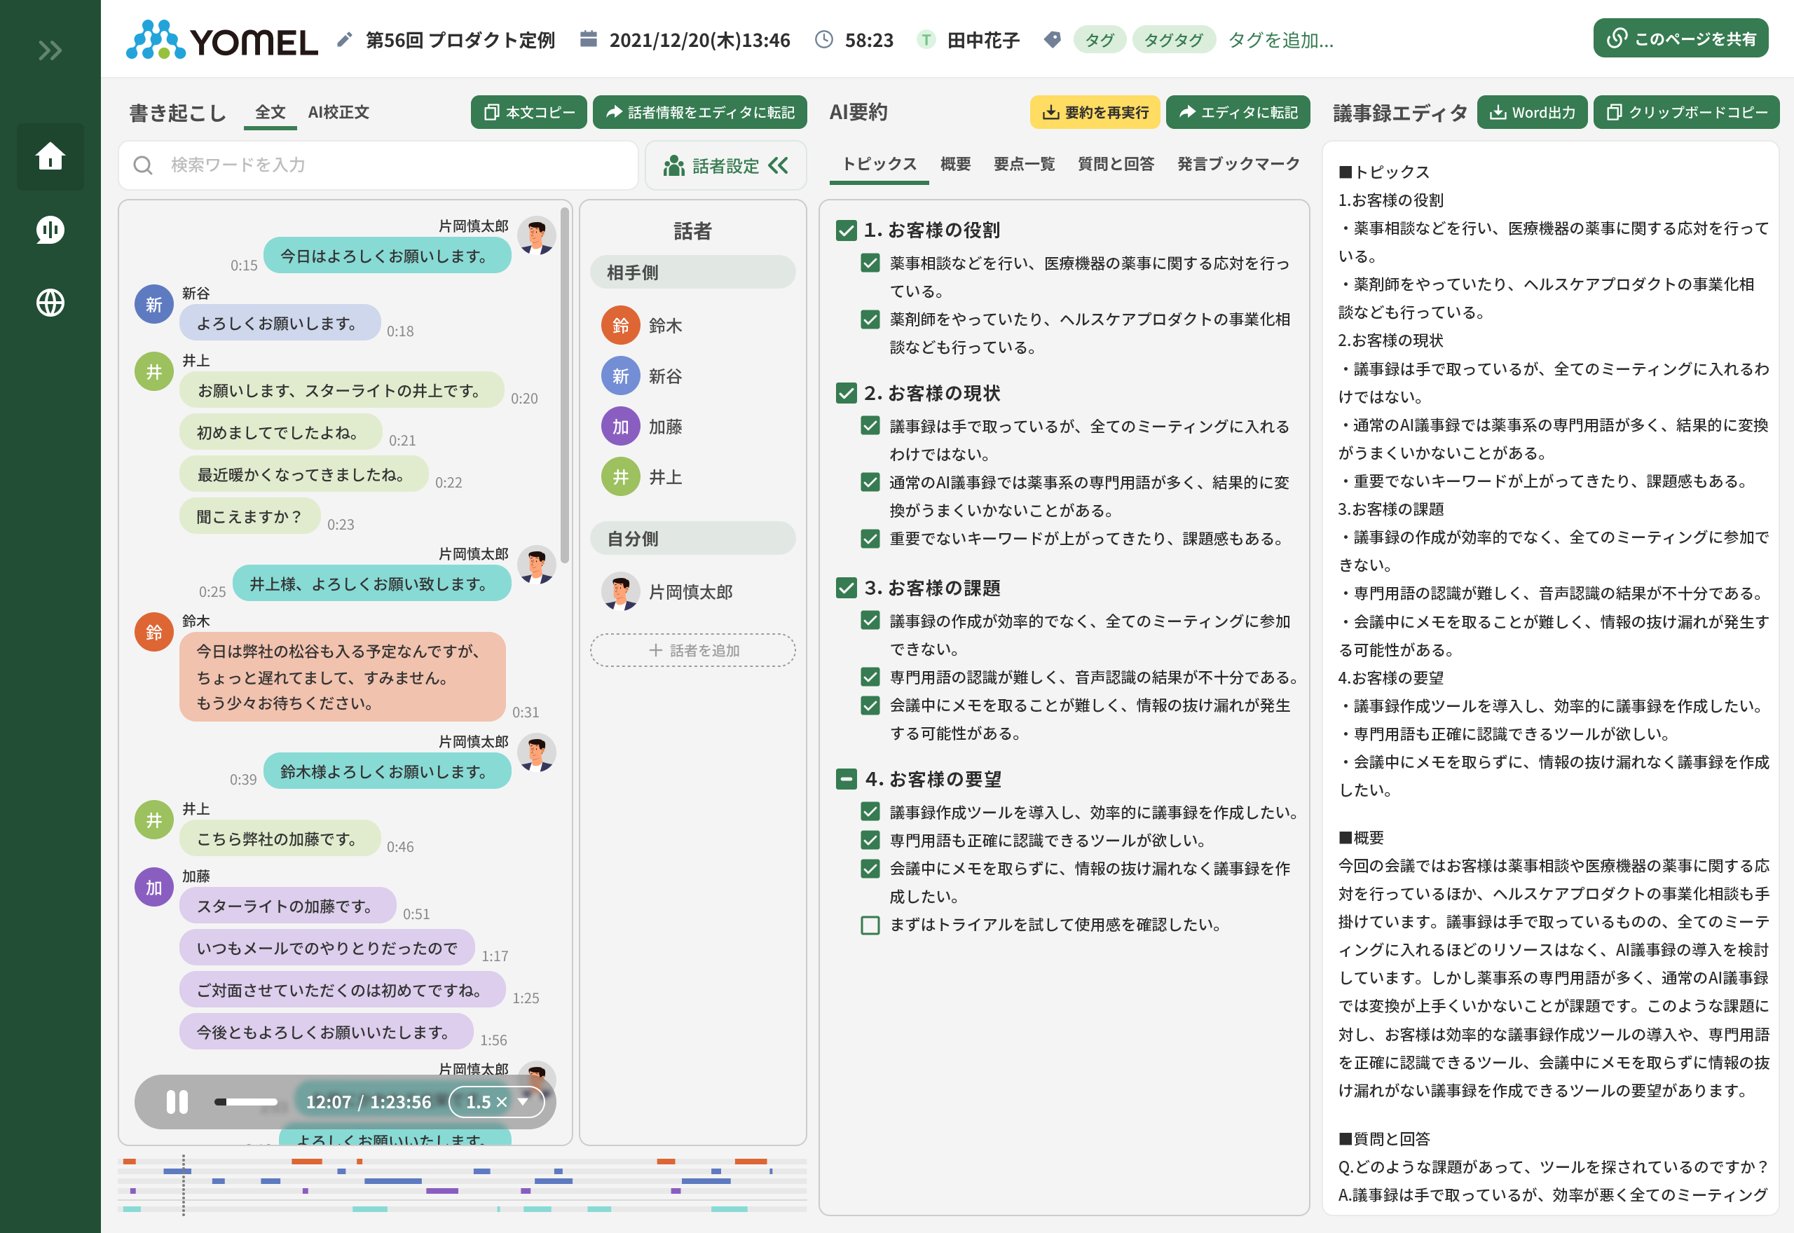Click the Word出力 button
This screenshot has width=1794, height=1233.
click(1531, 113)
